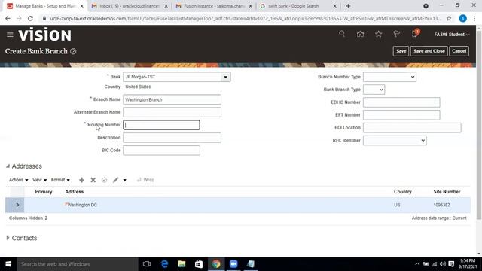The width and height of the screenshot is (482, 271).
Task: Click the search magnifier icon in header
Action: [342, 34]
